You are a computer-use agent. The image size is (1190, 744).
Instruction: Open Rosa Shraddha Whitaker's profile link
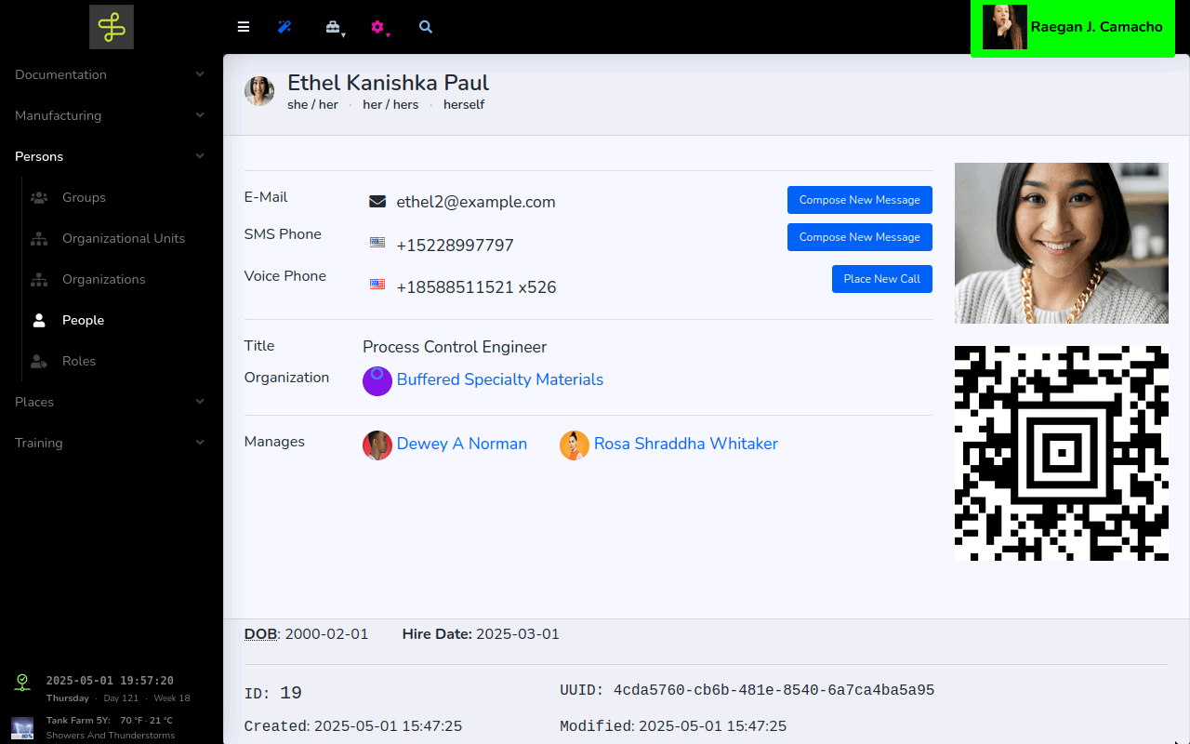pyautogui.click(x=685, y=445)
